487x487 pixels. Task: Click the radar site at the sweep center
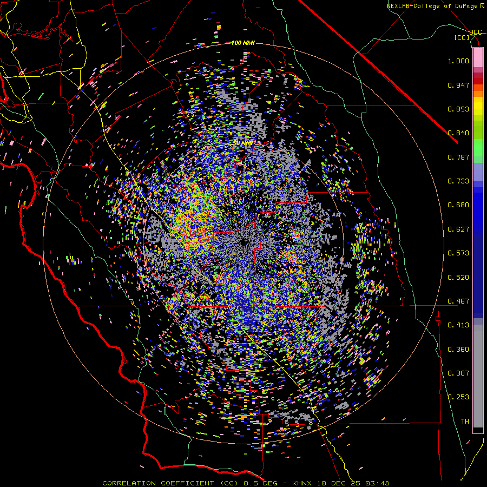[x=243, y=242]
